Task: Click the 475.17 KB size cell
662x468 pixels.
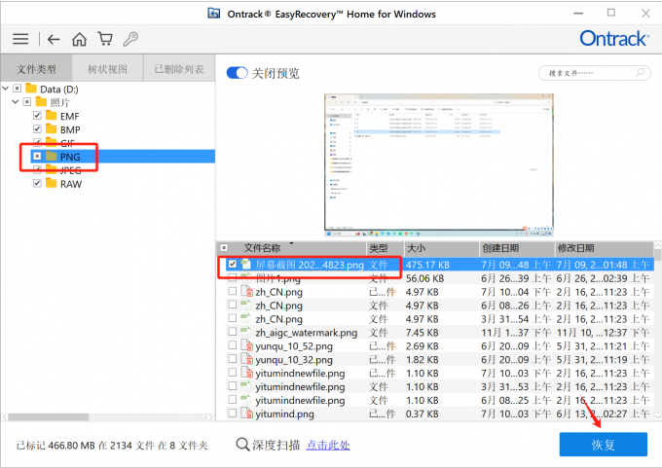Action: 427,265
